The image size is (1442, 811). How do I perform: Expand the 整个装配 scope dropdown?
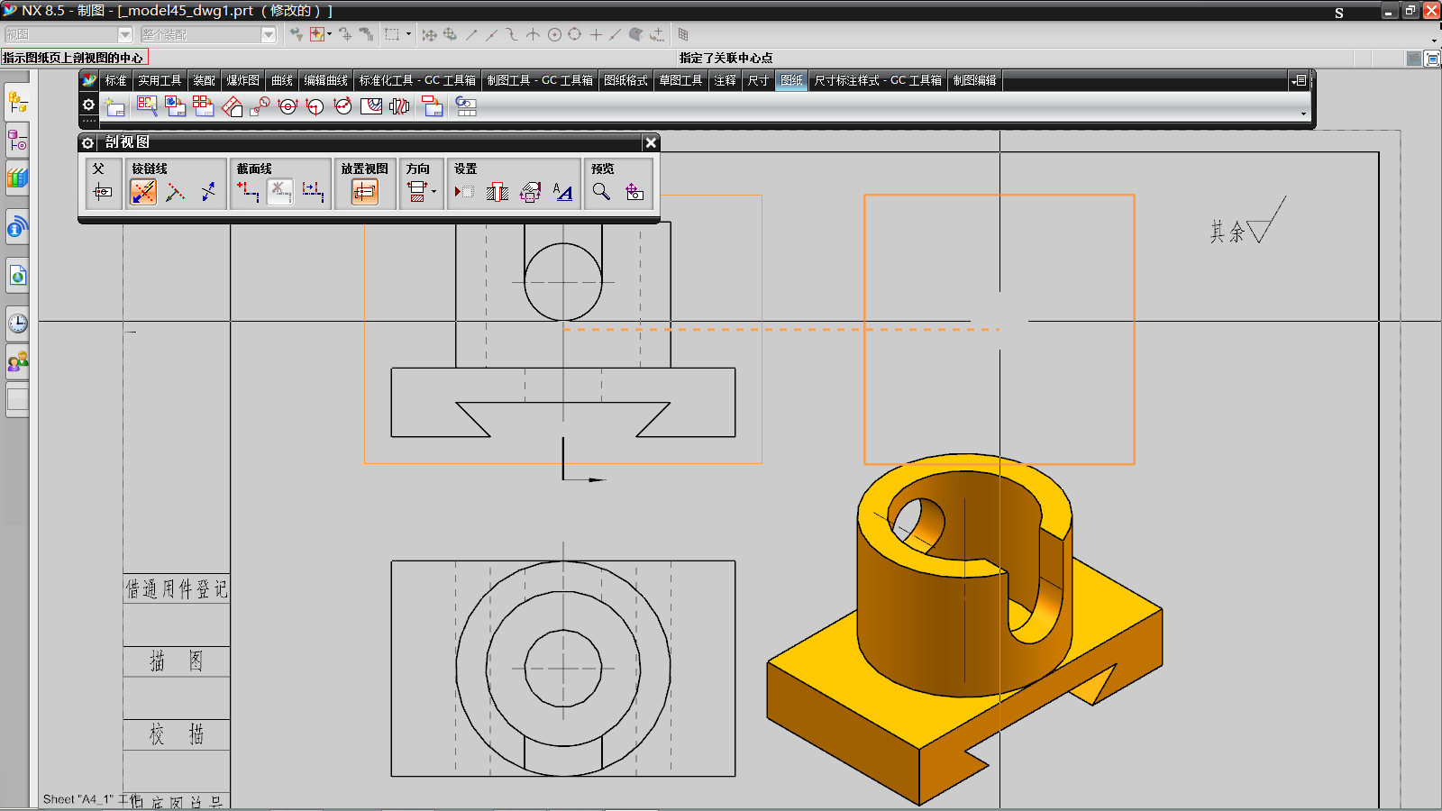[269, 34]
